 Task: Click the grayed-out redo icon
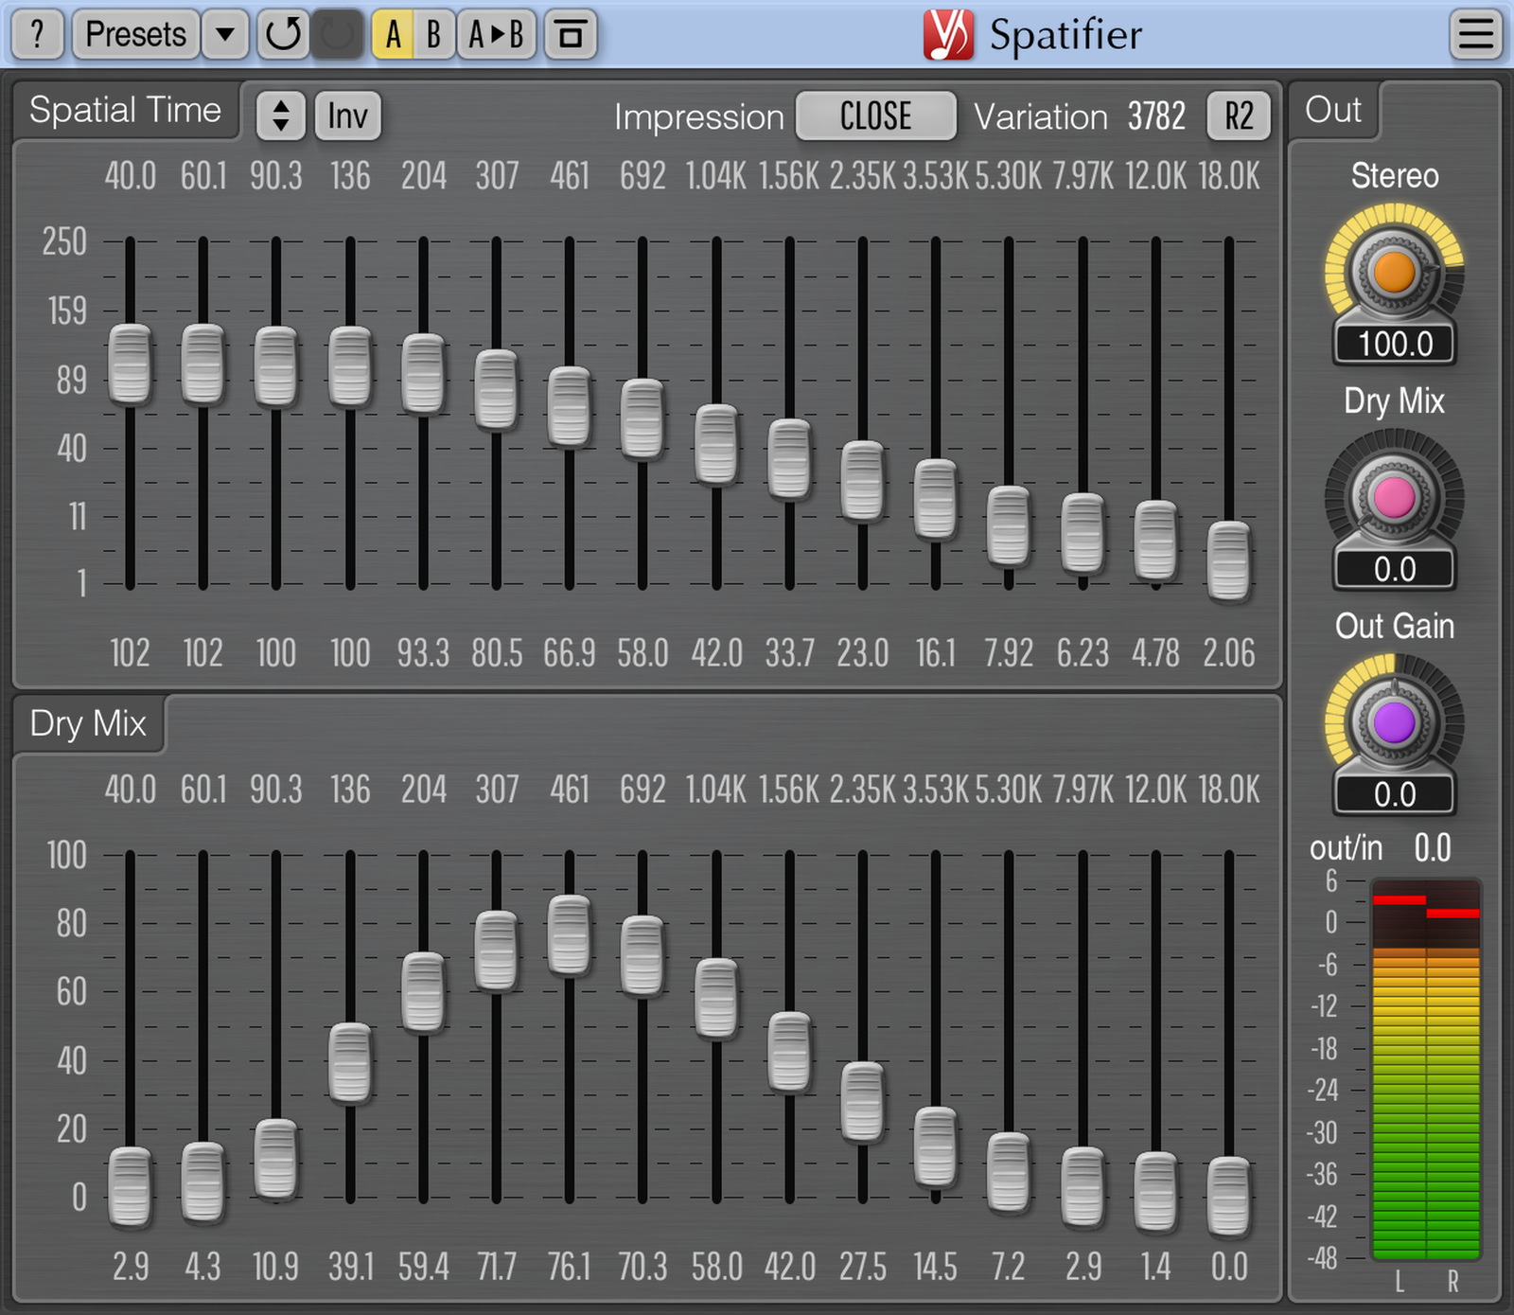[338, 35]
